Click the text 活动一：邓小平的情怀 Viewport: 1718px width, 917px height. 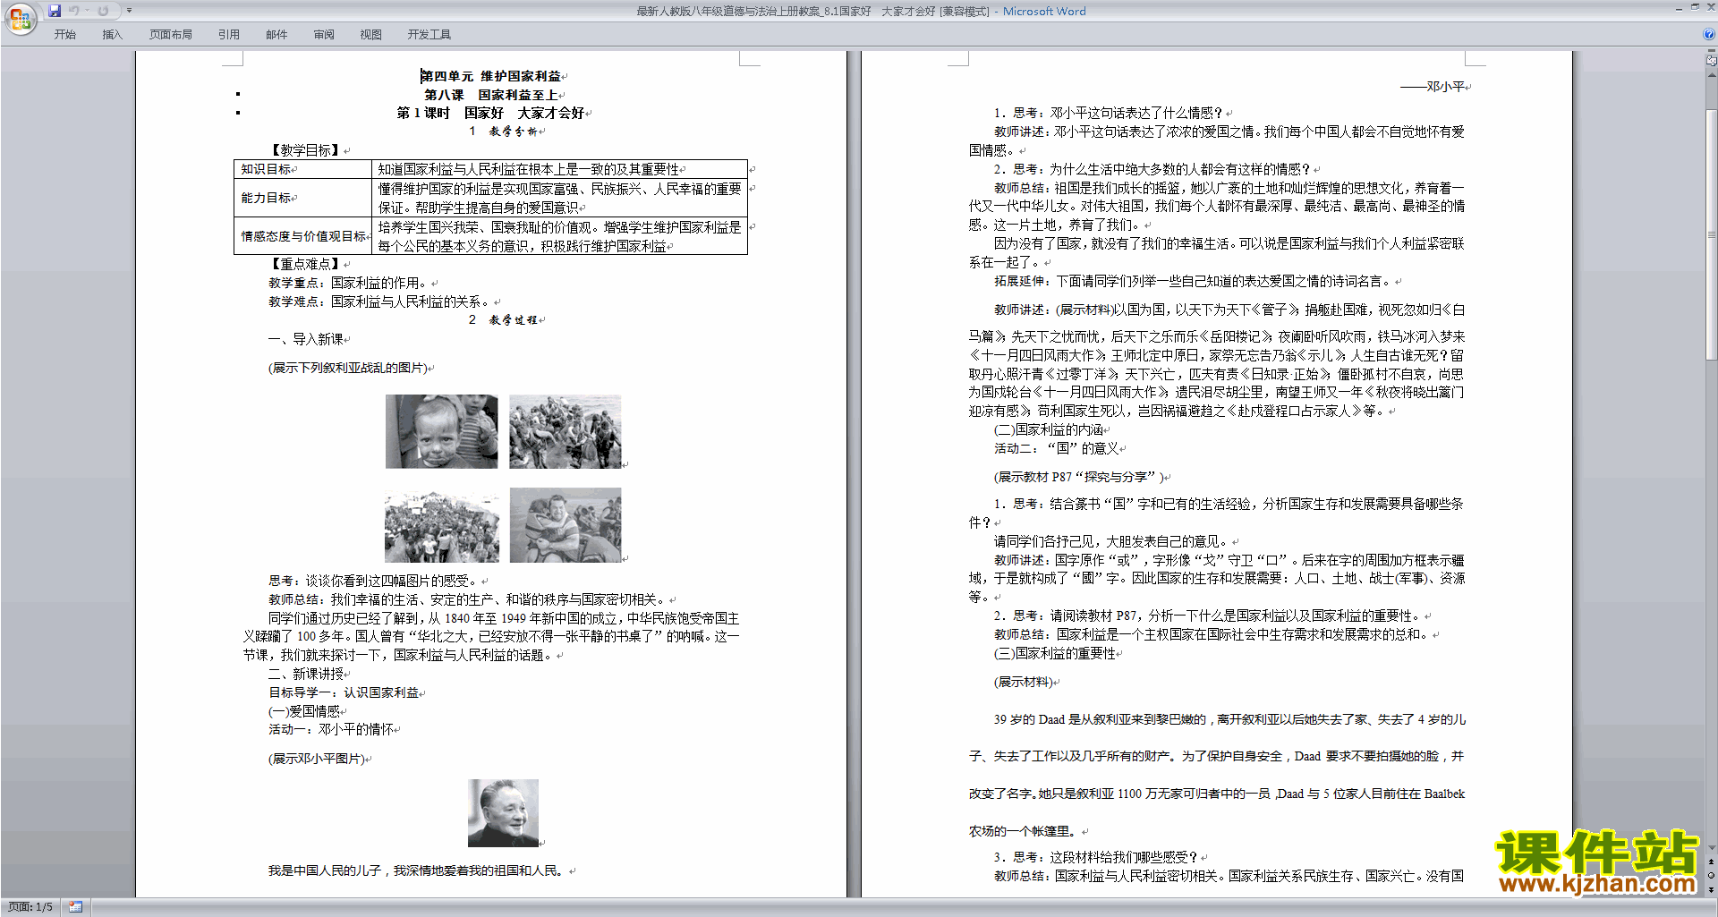click(x=331, y=729)
